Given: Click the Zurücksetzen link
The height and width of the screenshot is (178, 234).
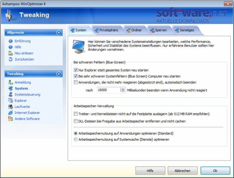Looking at the screenshot, I should pos(25,59).
